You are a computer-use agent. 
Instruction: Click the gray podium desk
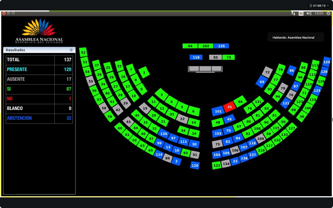205,69
